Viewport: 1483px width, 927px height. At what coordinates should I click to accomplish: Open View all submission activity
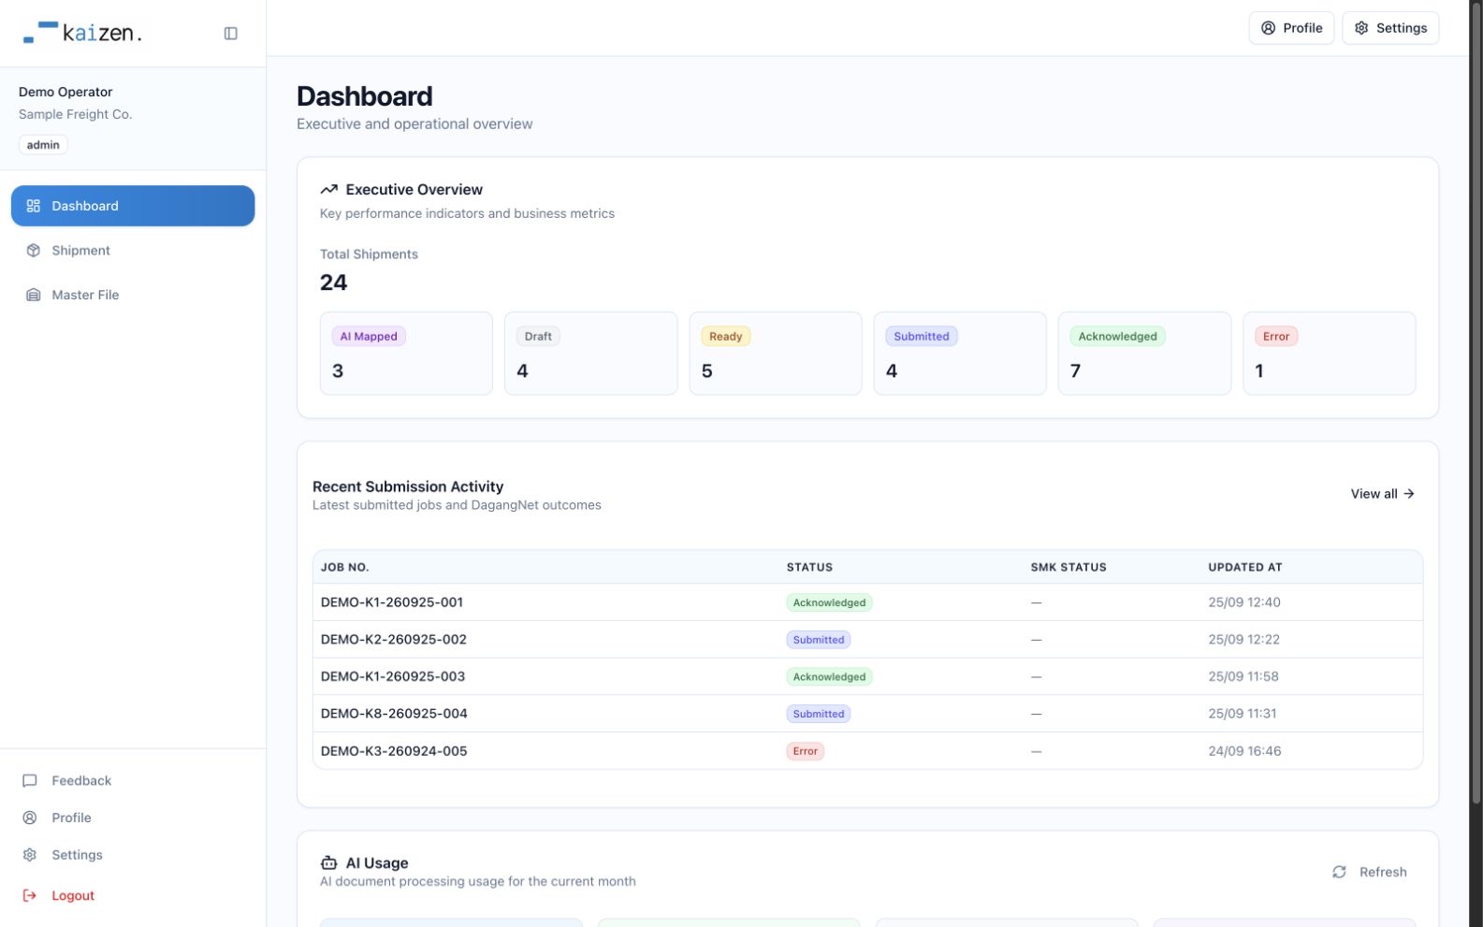tap(1382, 494)
